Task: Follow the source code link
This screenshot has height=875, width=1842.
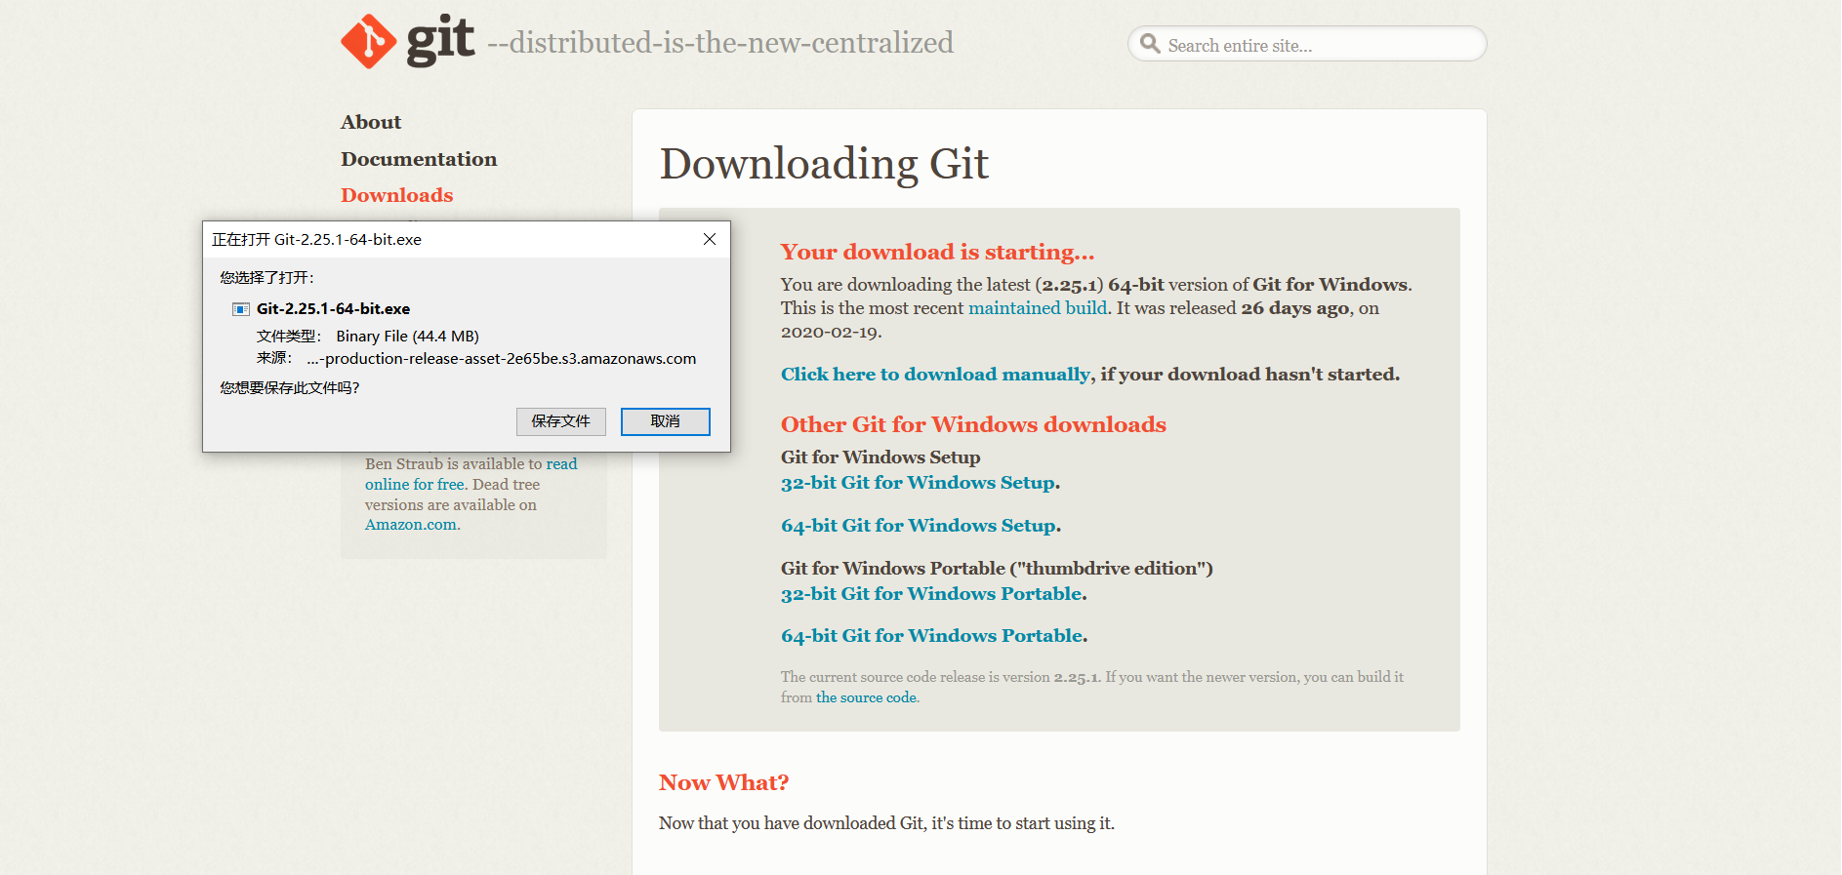Action: tap(866, 697)
